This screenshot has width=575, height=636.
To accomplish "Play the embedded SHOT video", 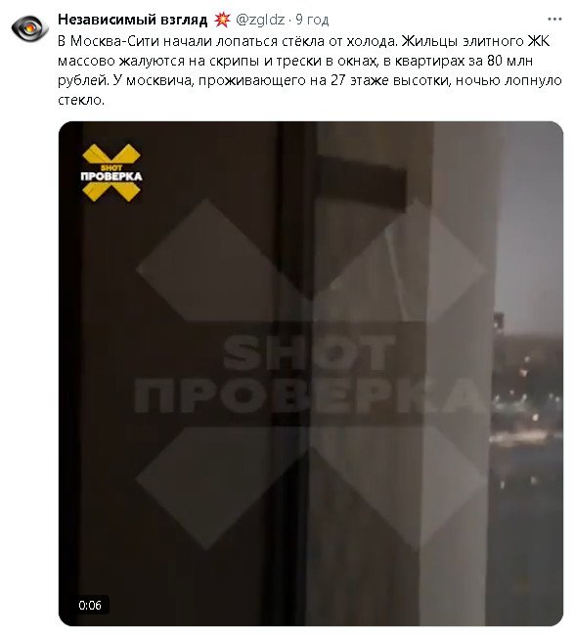I will pyautogui.click(x=311, y=373).
